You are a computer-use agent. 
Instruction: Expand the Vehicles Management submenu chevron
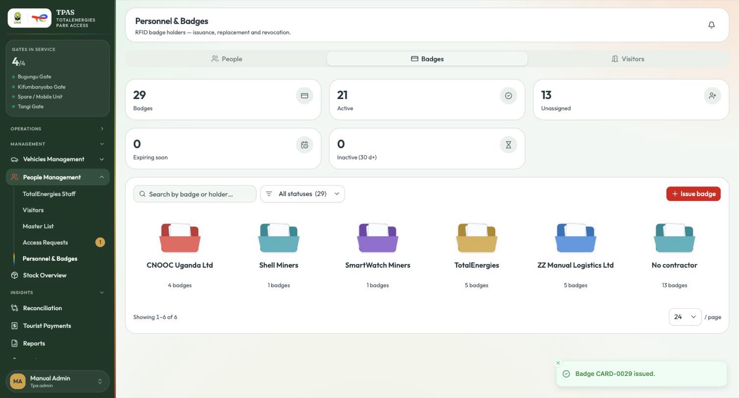[102, 160]
